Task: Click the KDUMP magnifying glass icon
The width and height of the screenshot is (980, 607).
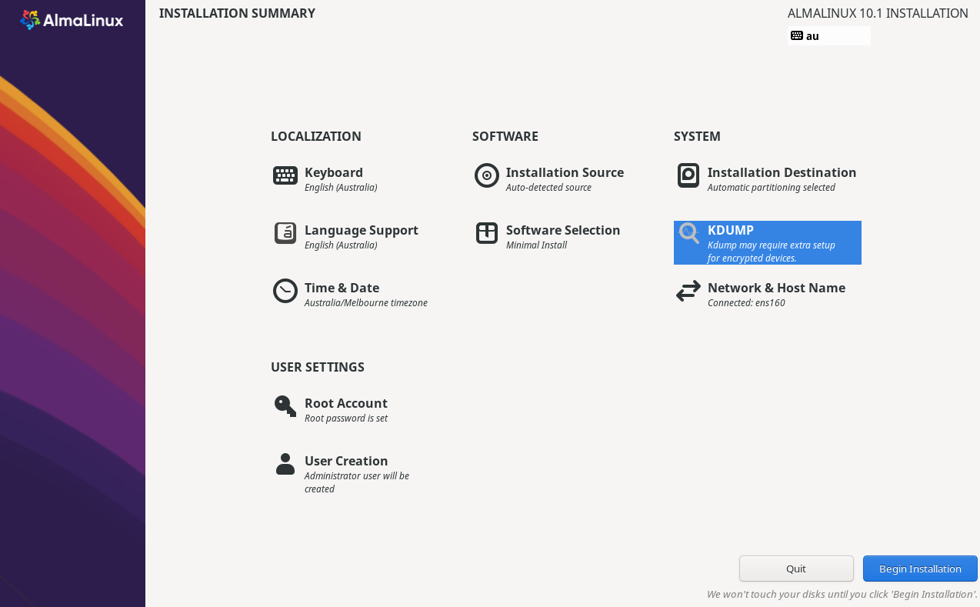Action: click(x=688, y=233)
